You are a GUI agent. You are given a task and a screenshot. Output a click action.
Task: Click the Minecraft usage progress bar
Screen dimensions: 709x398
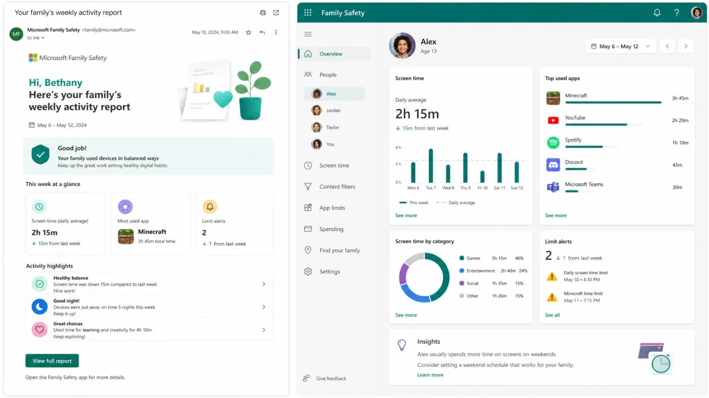[x=613, y=102]
